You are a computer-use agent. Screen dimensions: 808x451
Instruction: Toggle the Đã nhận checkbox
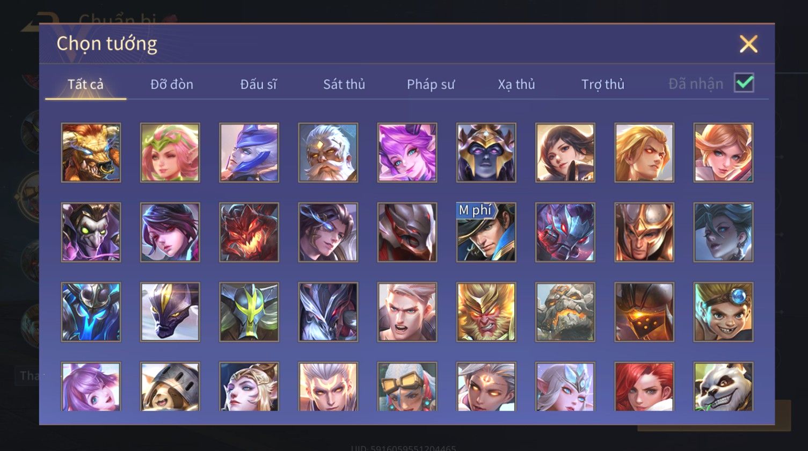(744, 83)
